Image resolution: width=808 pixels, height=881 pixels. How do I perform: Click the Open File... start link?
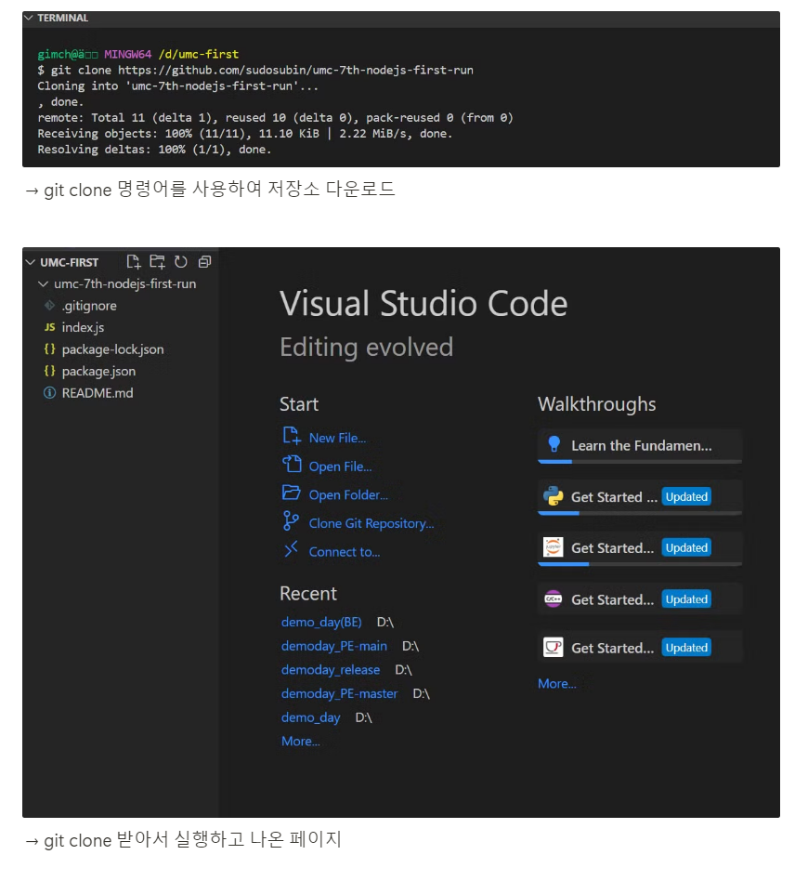pyautogui.click(x=340, y=467)
